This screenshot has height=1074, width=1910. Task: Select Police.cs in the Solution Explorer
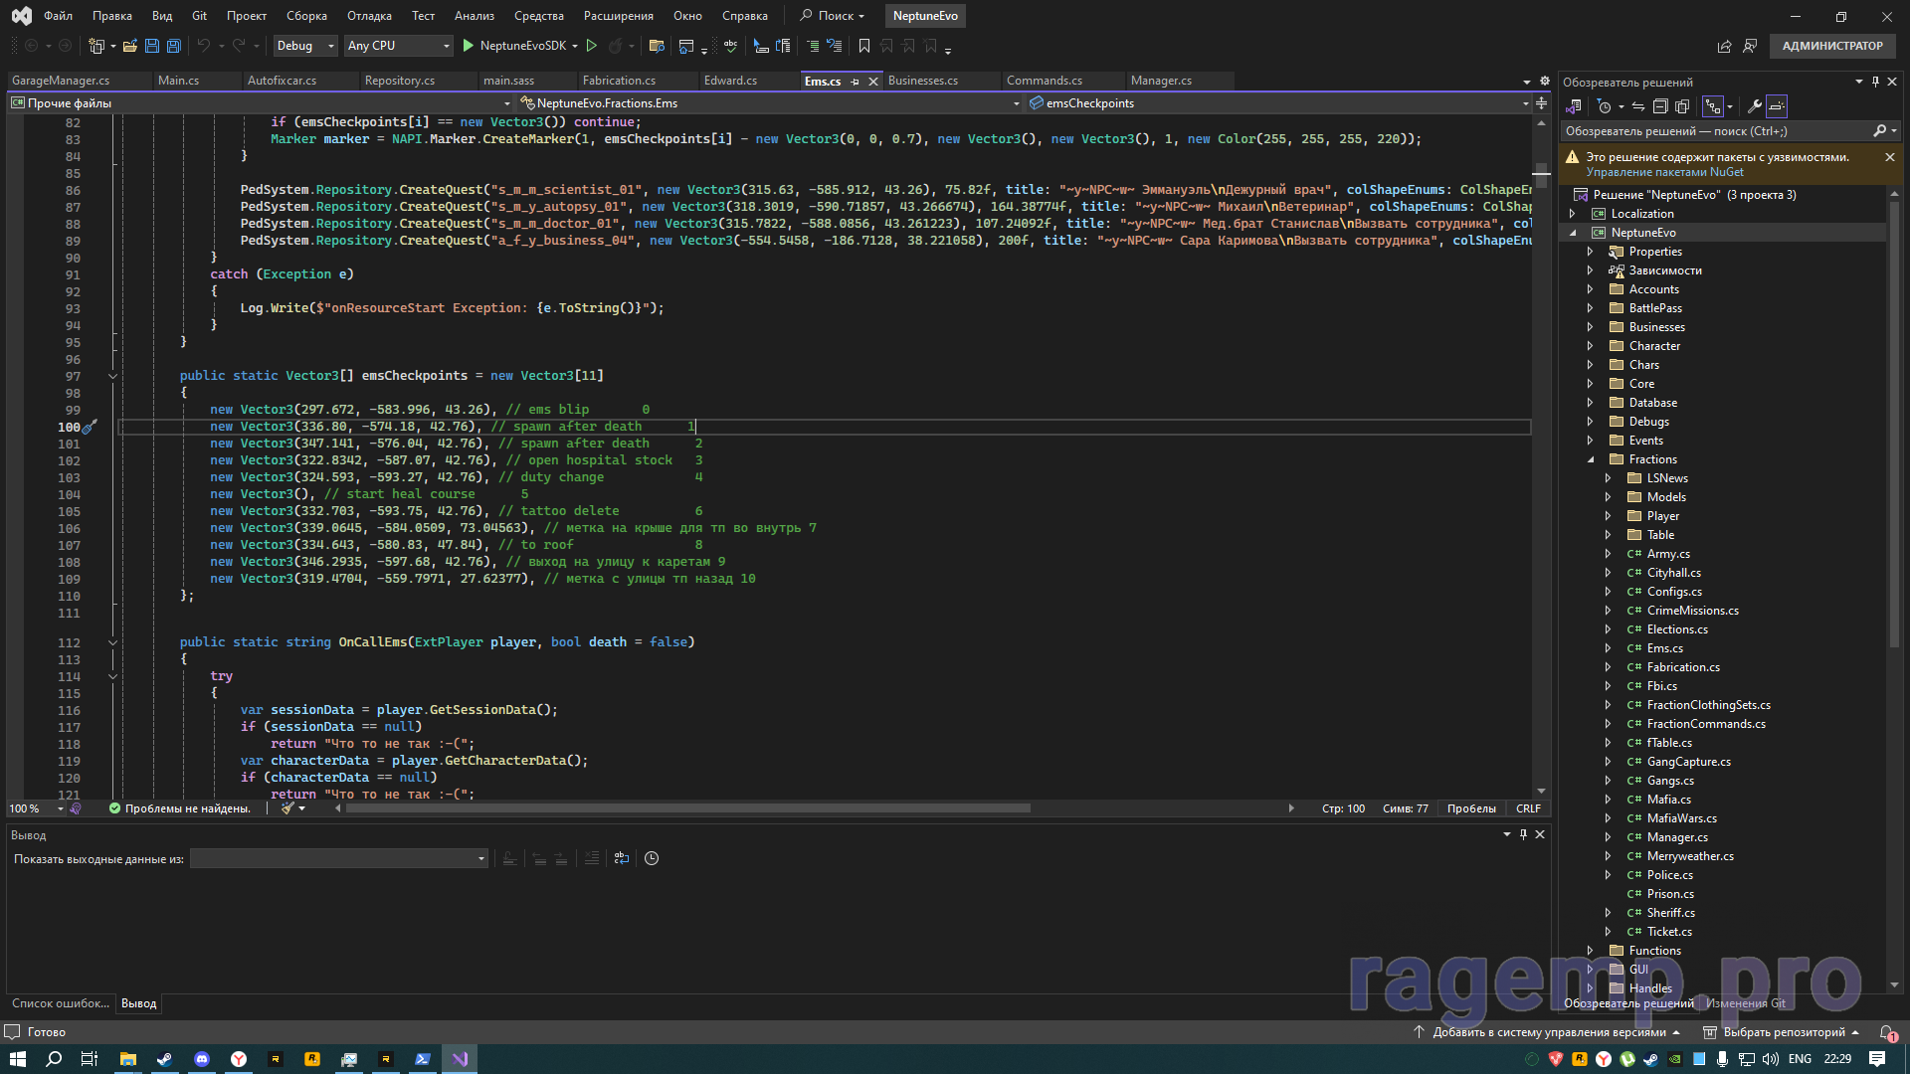click(1669, 875)
